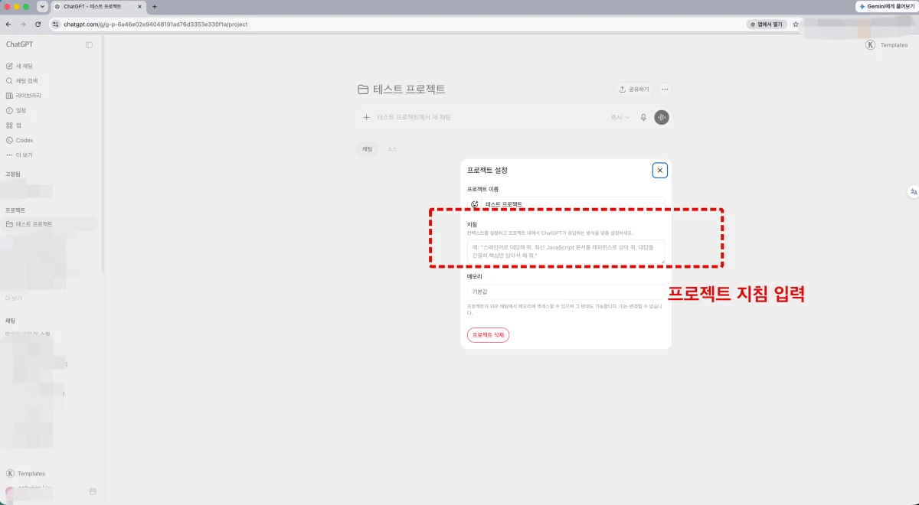Open a new browser tab
This screenshot has height=505, width=919.
(155, 6)
